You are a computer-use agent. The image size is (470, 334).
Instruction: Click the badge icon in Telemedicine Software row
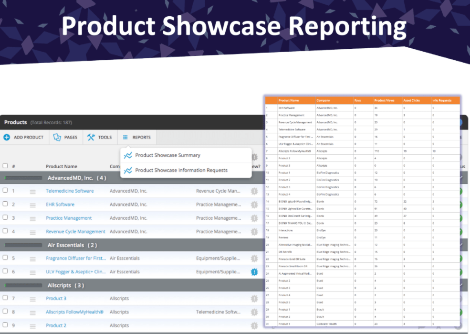(x=254, y=191)
